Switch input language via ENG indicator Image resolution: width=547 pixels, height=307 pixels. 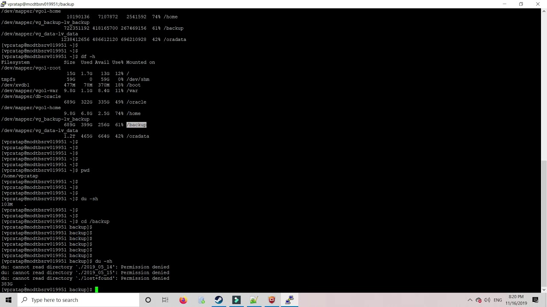pyautogui.click(x=498, y=300)
